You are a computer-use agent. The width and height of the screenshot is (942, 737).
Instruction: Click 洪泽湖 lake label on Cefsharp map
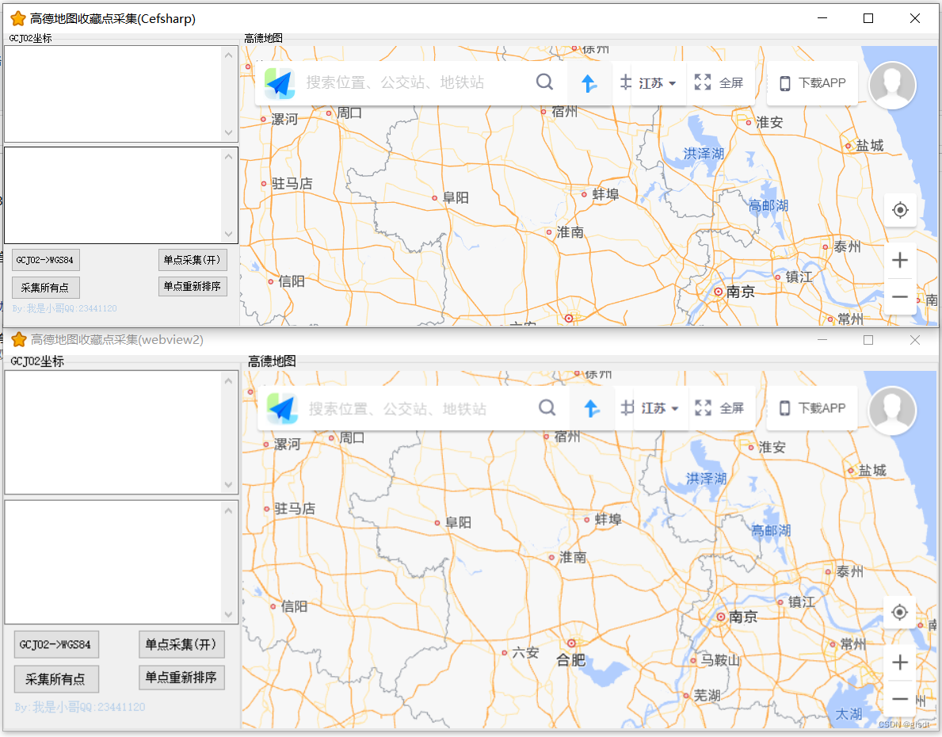(704, 154)
